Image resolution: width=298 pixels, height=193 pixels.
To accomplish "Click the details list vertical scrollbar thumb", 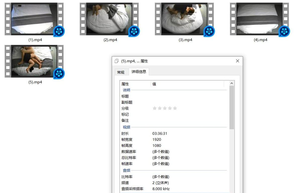I will (x=231, y=108).
